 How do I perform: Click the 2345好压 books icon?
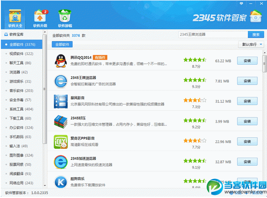61,122
